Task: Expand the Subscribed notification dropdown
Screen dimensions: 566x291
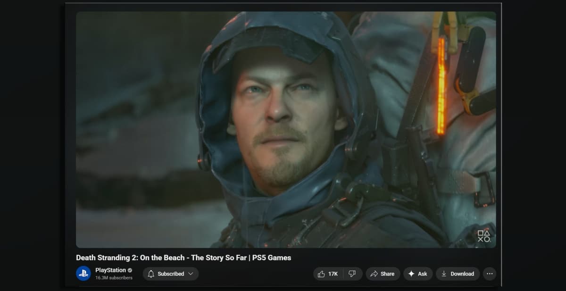Action: pos(170,274)
